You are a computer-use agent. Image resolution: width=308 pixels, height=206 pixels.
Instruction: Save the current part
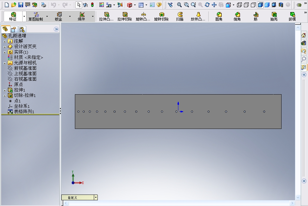21,5
